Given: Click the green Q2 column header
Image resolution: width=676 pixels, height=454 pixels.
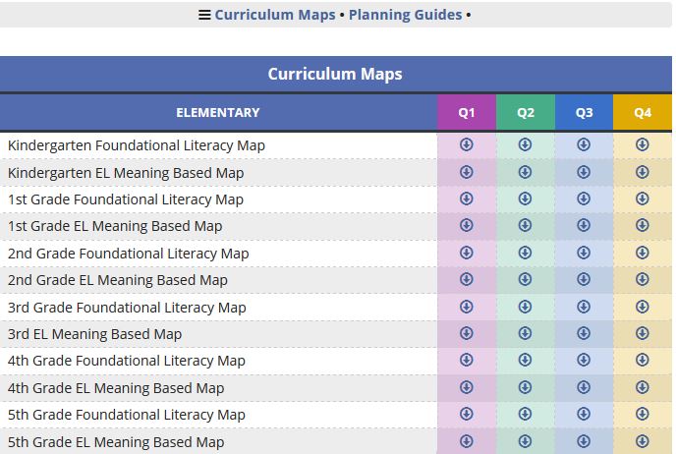Looking at the screenshot, I should [526, 113].
